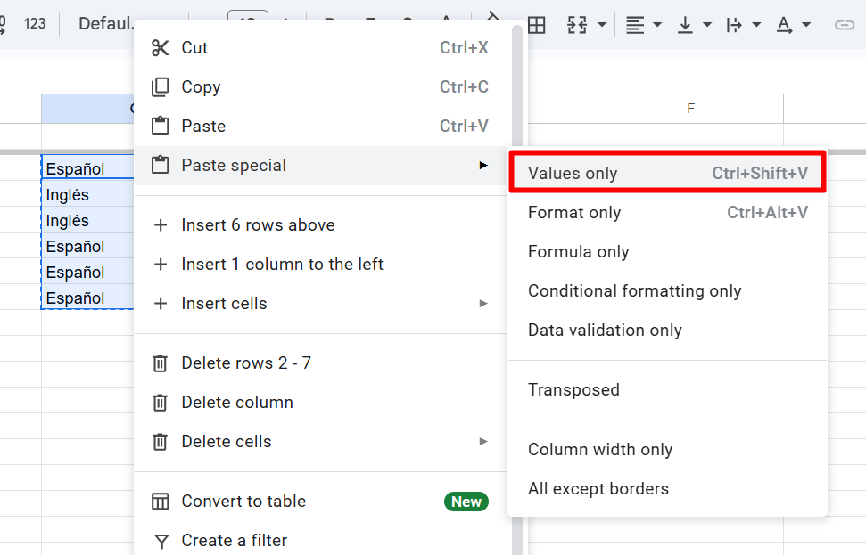Viewport: 866px width, 555px height.
Task: Click the trash icon for Delete column
Action: coord(161,403)
